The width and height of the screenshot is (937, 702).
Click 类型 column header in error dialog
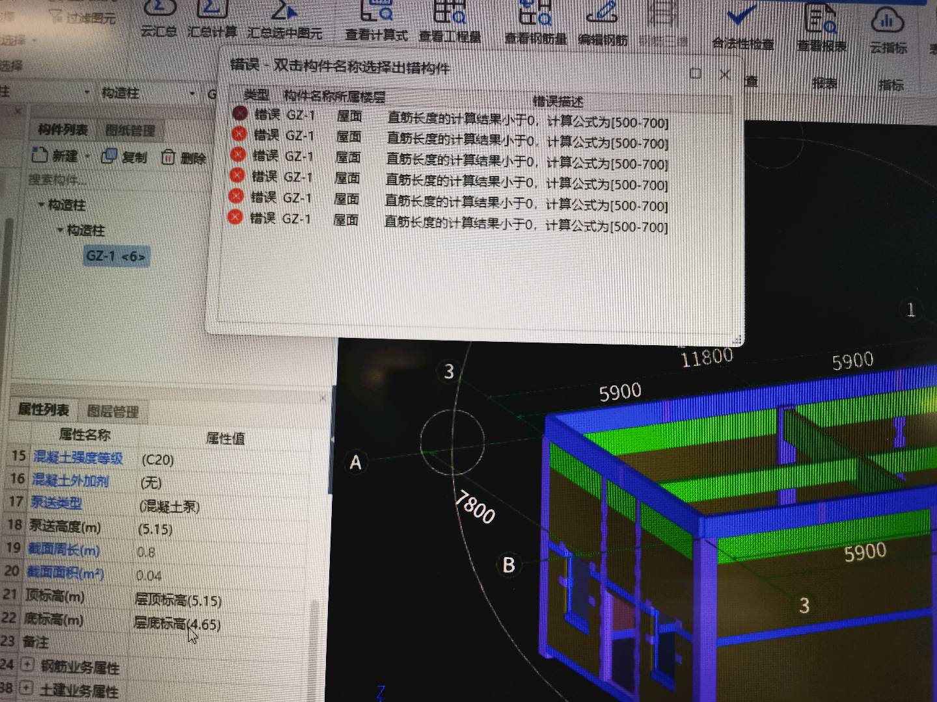point(256,95)
